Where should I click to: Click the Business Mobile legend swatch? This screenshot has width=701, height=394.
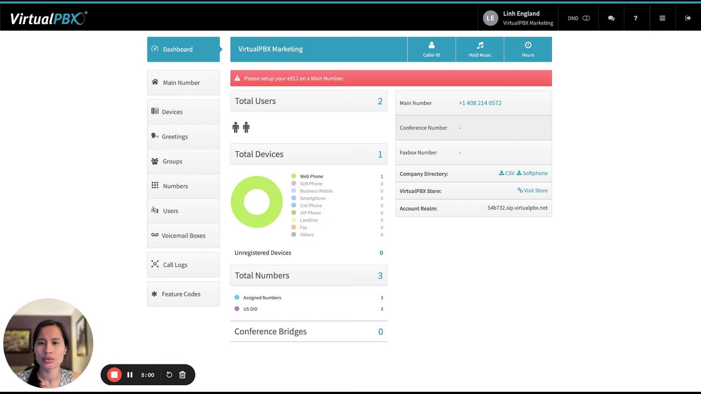[294, 191]
